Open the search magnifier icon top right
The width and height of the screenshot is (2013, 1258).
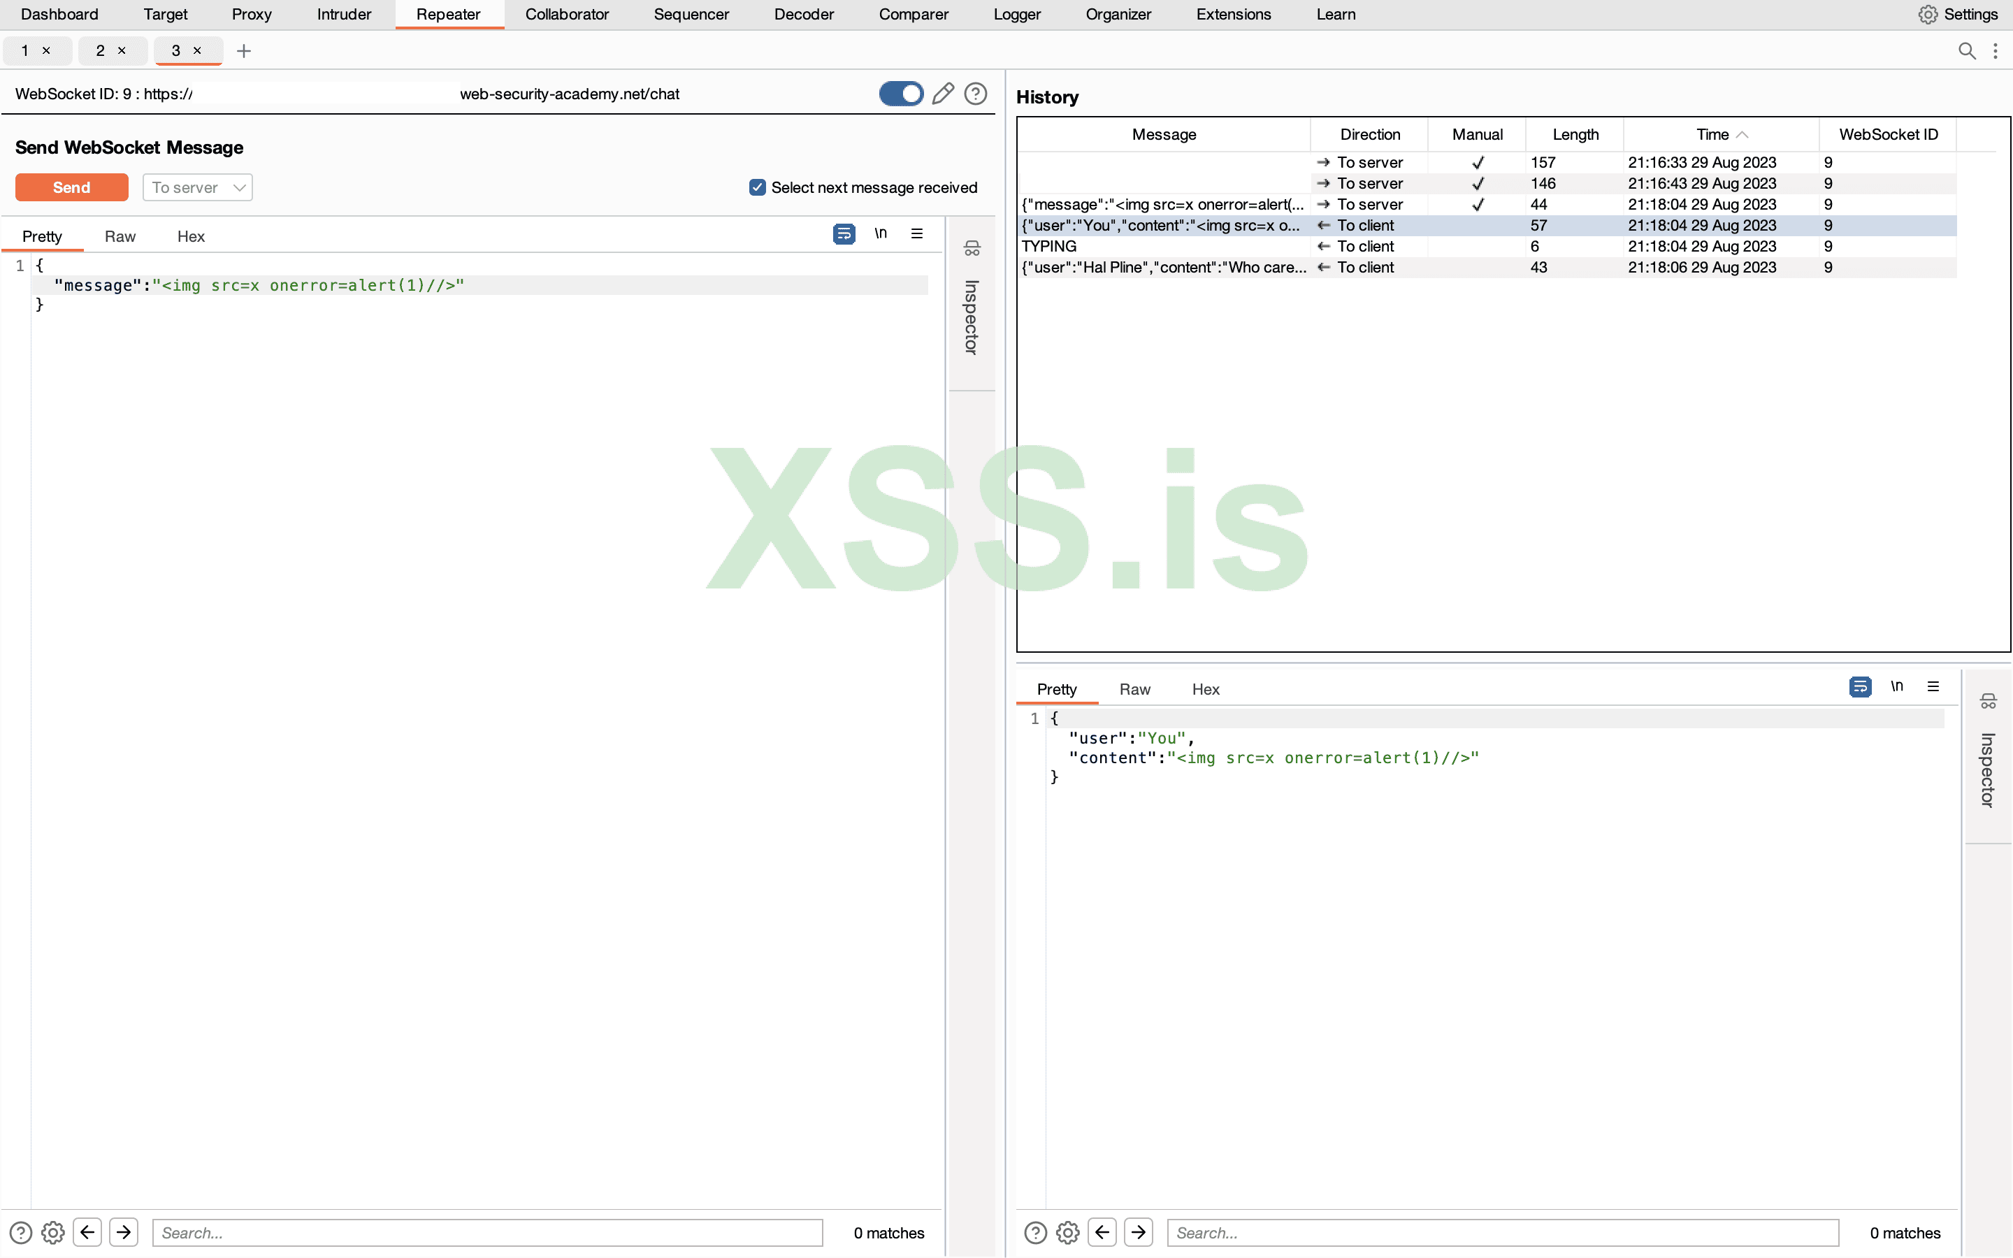(x=1968, y=51)
